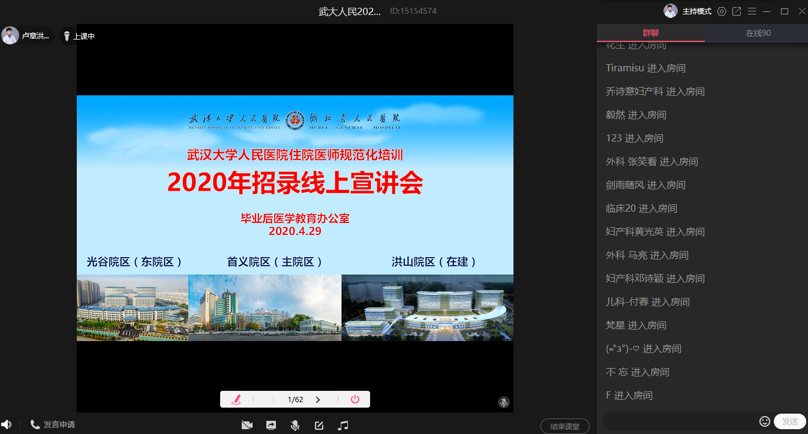Image resolution: width=808 pixels, height=434 pixels.
Task: Click the presenter avatar 卢章洪 at top left
Action: click(10, 35)
